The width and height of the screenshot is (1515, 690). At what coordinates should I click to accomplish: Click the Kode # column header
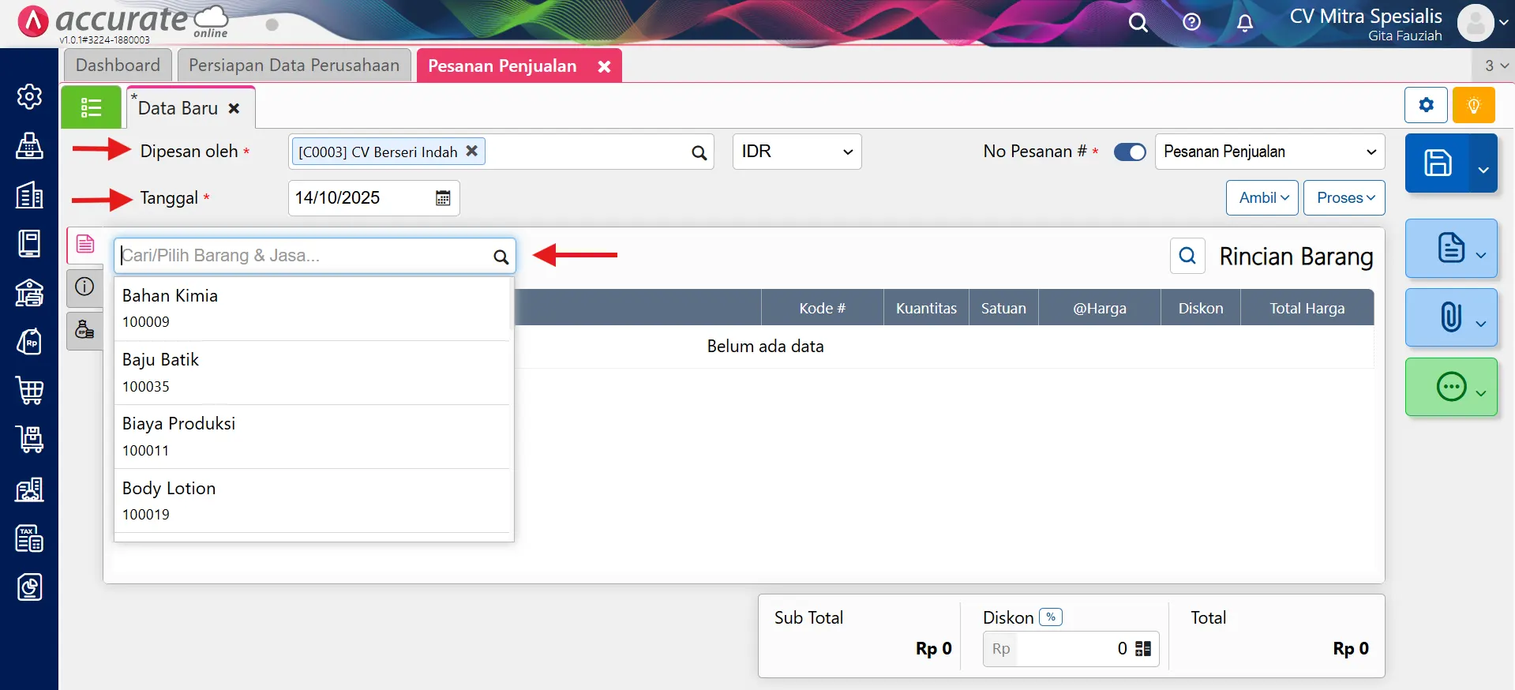(x=822, y=308)
